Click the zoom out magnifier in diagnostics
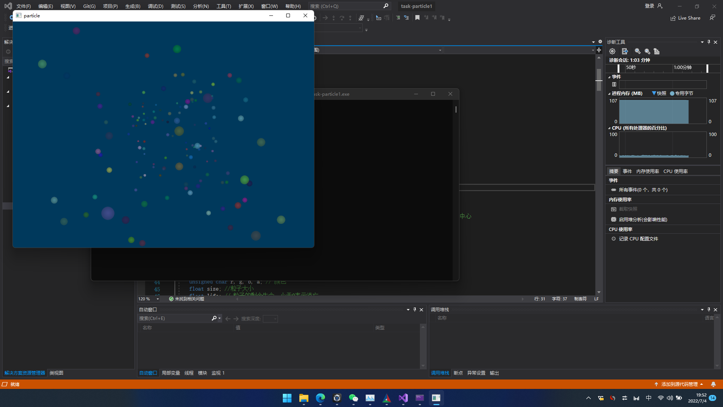 pos(647,51)
